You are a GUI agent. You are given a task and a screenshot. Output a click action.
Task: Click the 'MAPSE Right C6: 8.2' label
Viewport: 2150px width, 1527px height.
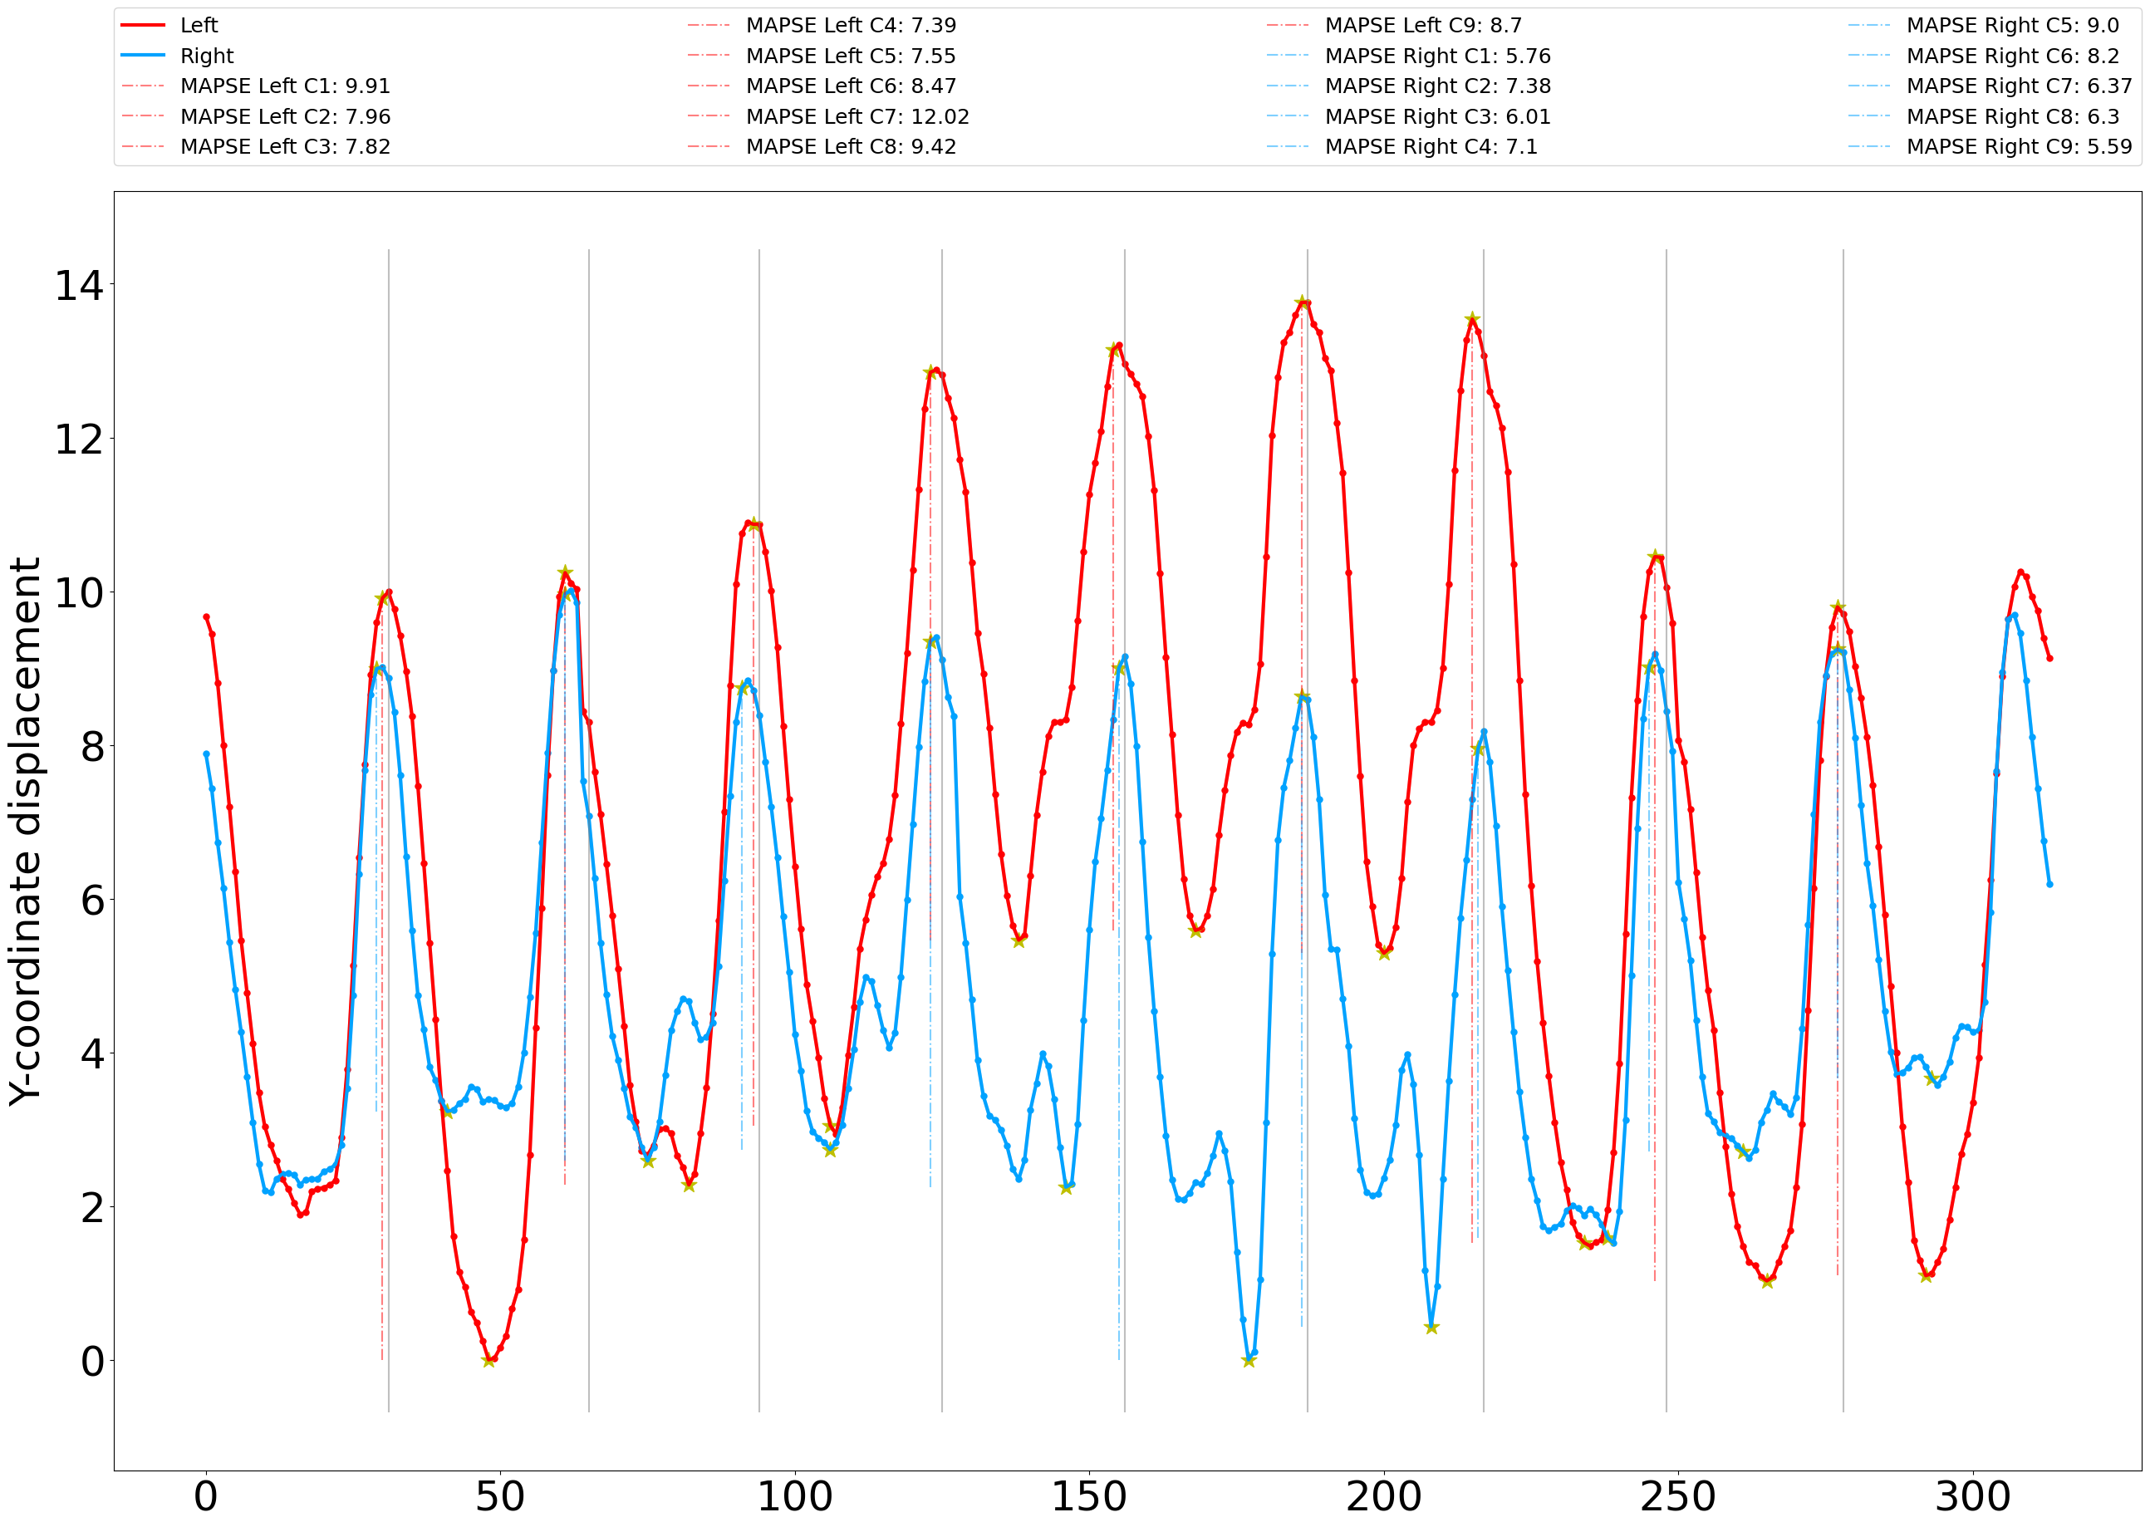(x=2012, y=56)
